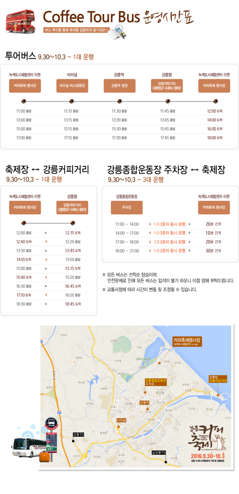Click the 18:00 도착 time

pyautogui.click(x=215, y=138)
